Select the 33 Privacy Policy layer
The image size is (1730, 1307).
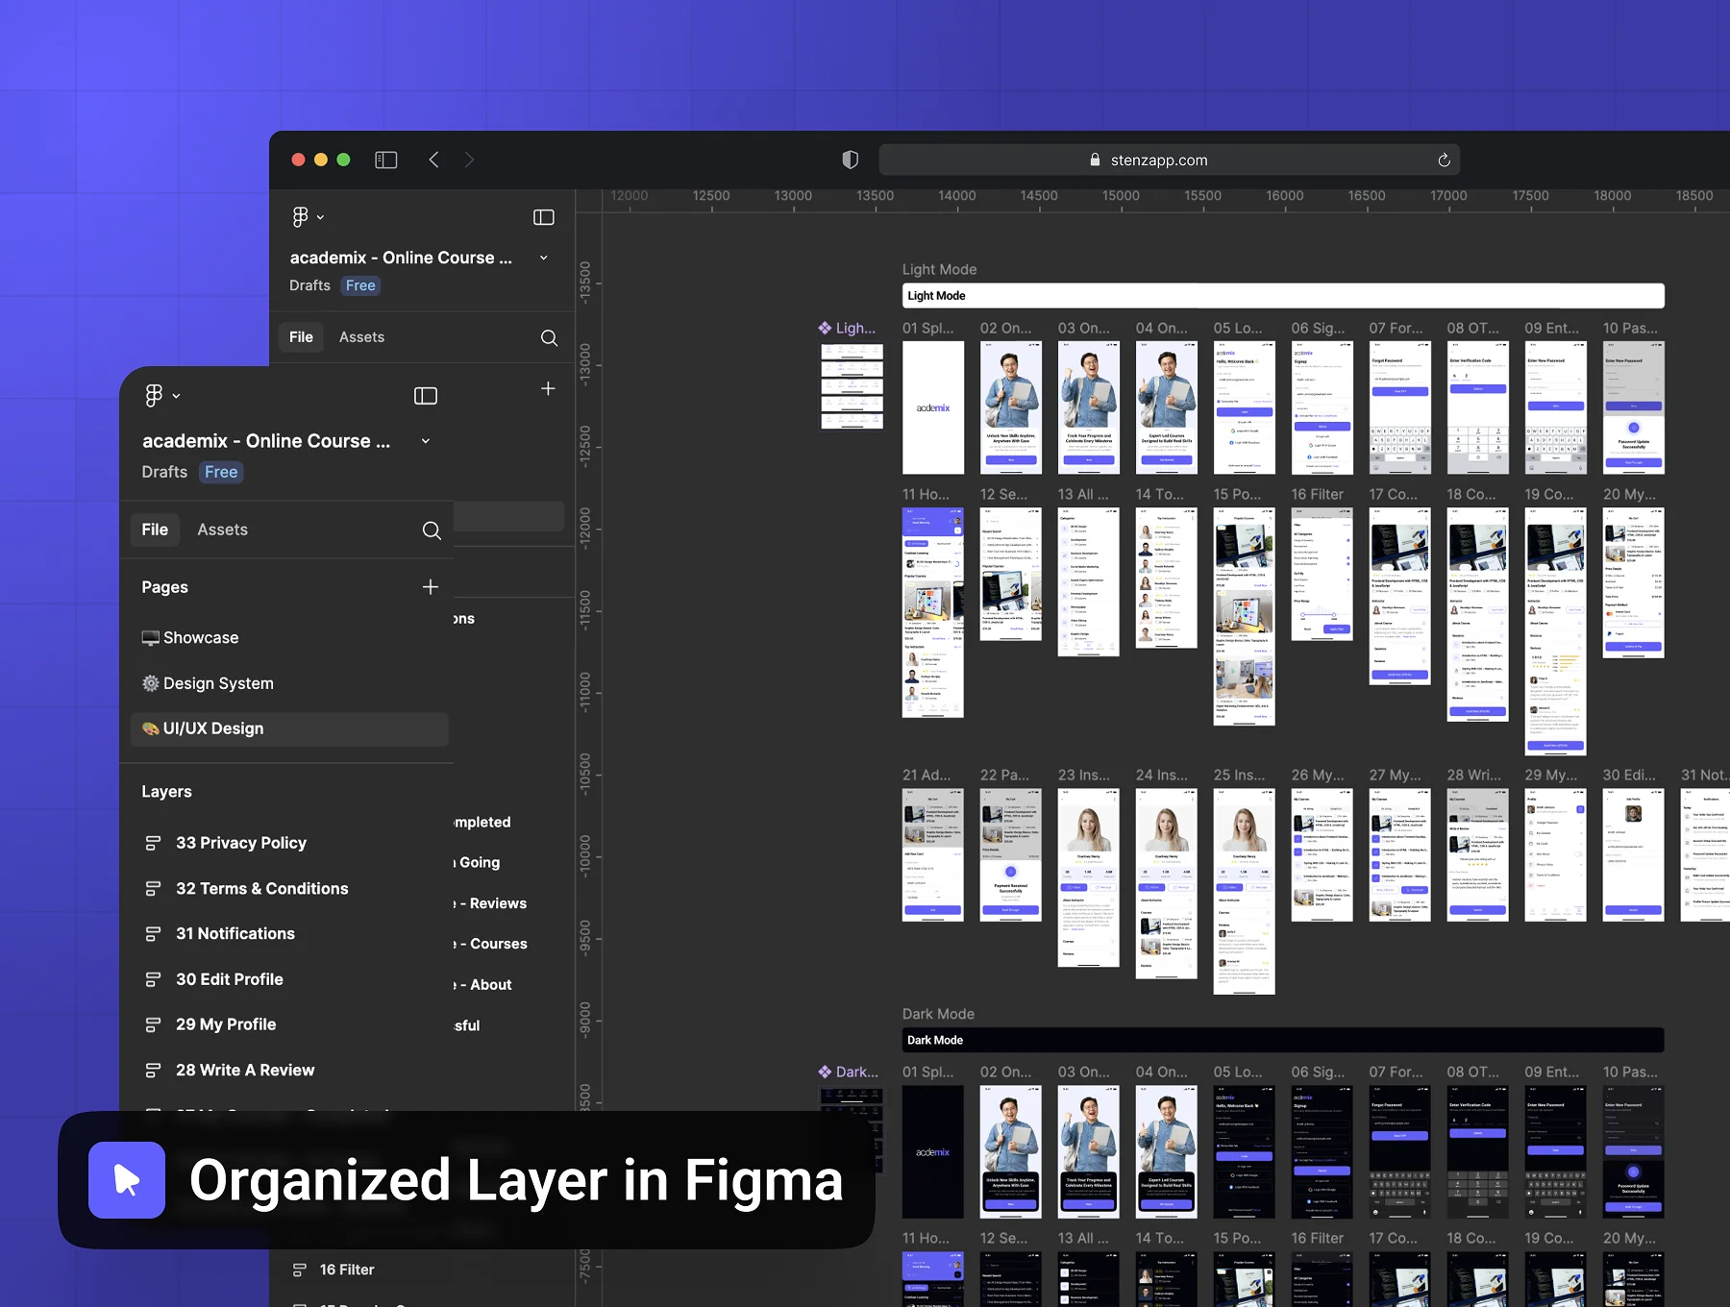coord(241,843)
